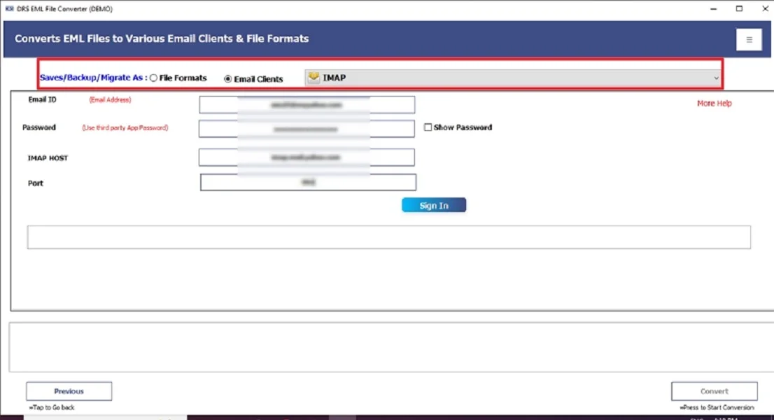Click the Password input field
The image size is (774, 420).
[307, 128]
